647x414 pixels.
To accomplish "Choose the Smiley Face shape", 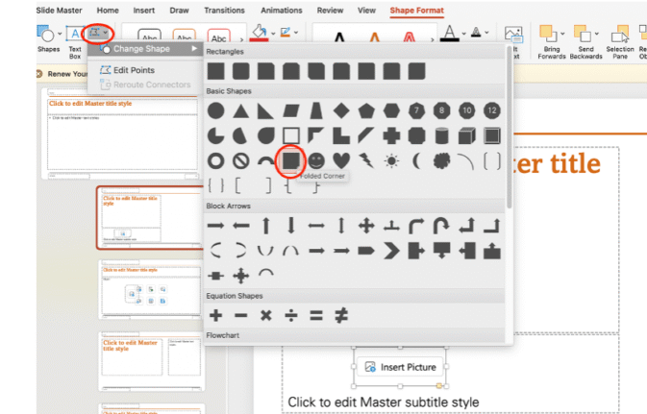I will point(316,160).
